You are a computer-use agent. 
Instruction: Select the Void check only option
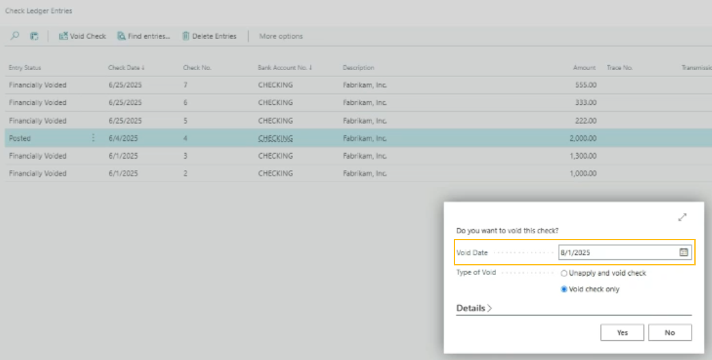[x=564, y=289]
